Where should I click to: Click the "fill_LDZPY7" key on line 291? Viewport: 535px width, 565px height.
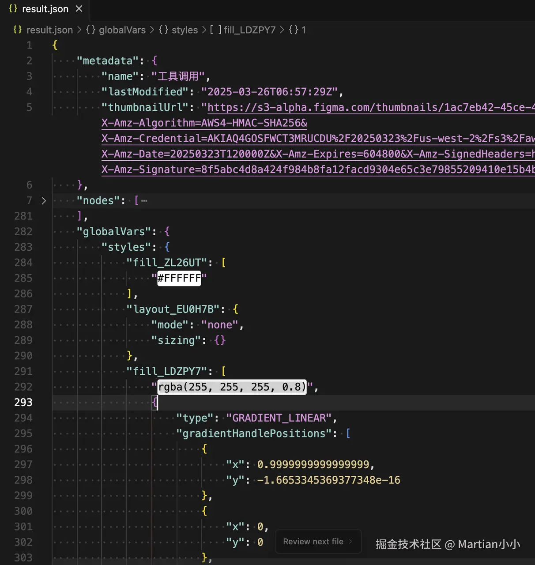[x=167, y=372]
